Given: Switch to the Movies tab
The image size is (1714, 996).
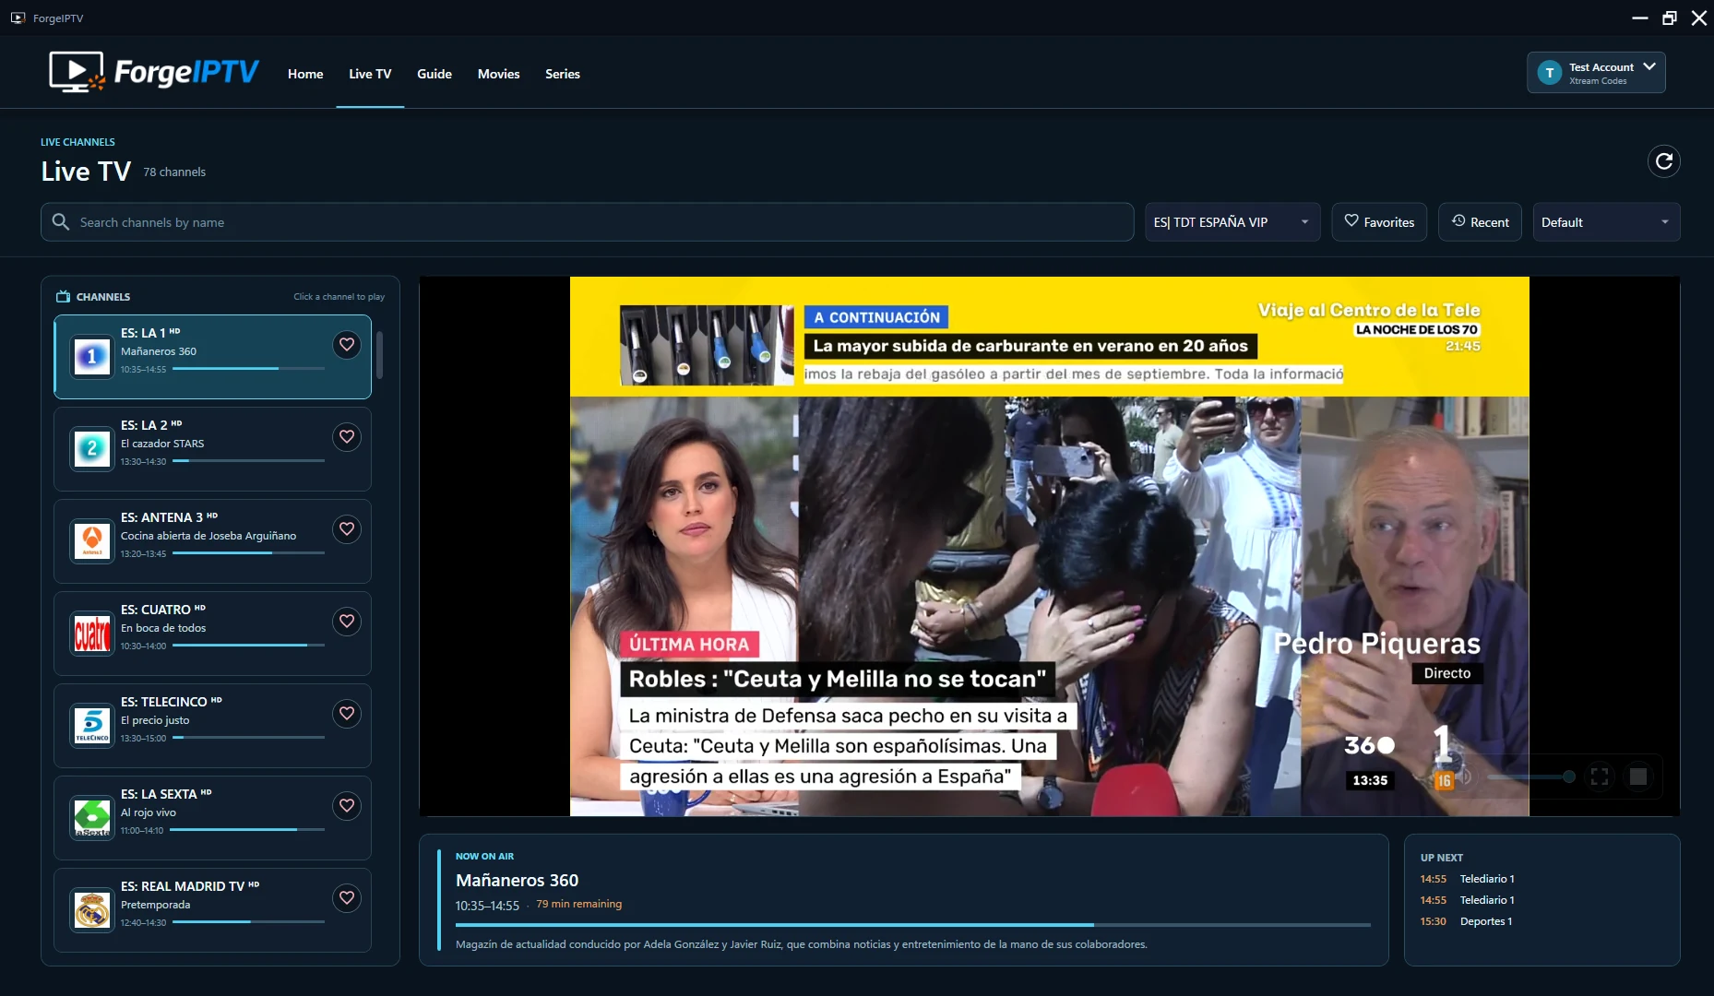Looking at the screenshot, I should (498, 74).
